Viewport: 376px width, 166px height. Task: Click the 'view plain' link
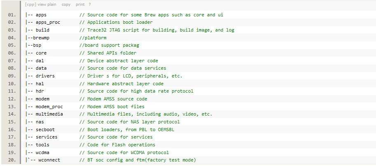47,5
